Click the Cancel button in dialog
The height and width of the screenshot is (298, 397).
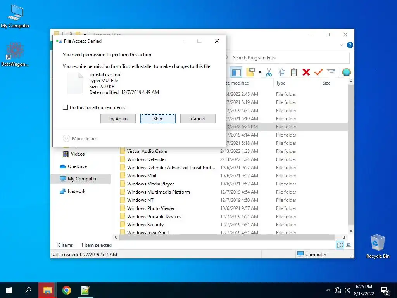198,119
